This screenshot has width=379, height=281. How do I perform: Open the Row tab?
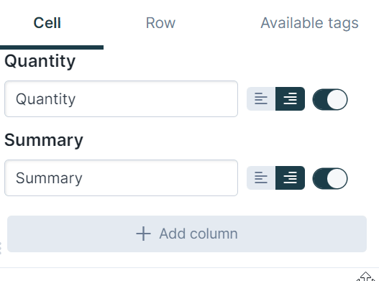click(160, 23)
